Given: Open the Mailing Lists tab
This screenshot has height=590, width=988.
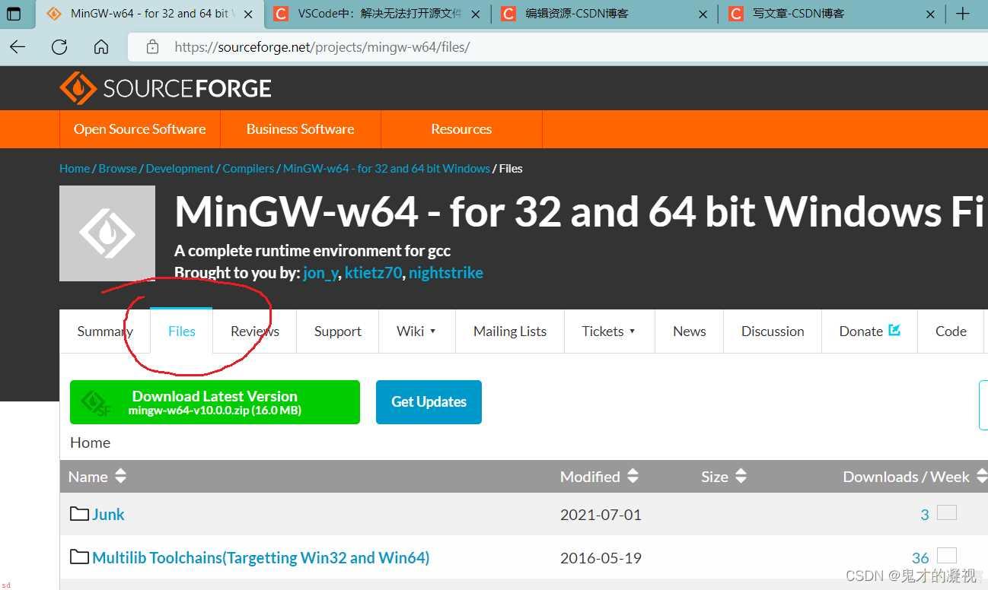Looking at the screenshot, I should coord(510,331).
